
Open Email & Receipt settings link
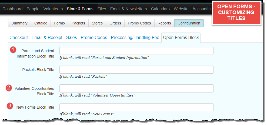(47, 37)
